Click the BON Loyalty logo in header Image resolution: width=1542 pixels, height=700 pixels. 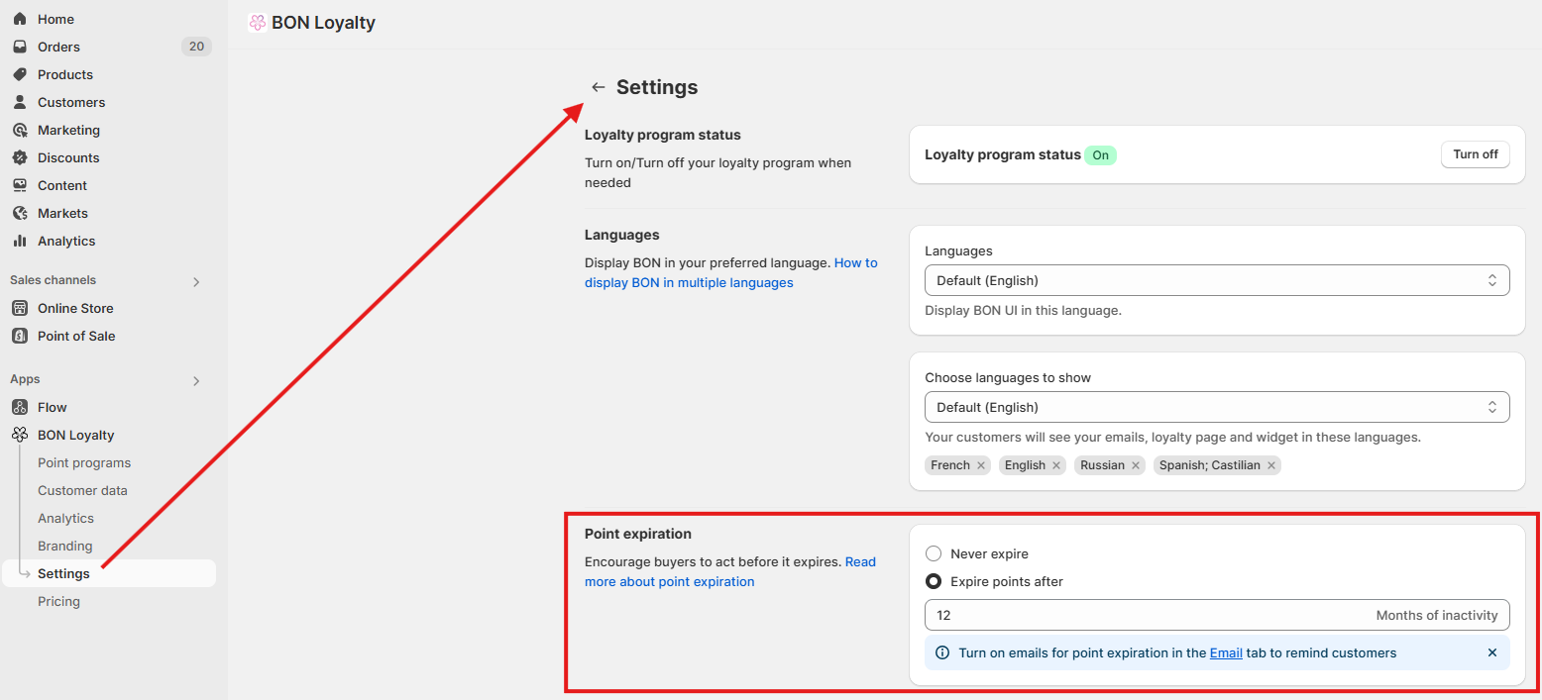[x=258, y=23]
